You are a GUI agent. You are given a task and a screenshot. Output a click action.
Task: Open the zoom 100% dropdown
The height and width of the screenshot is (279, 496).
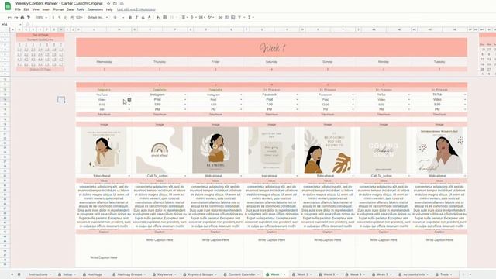pos(41,17)
